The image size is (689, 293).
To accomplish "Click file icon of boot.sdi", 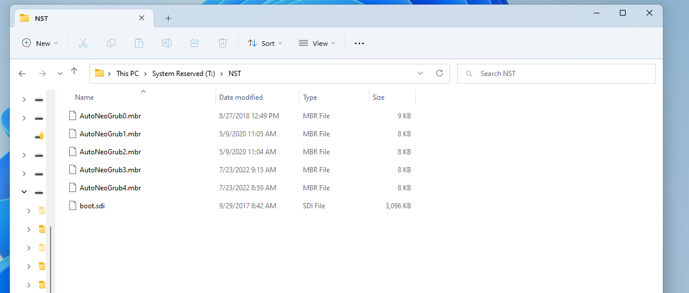I will (73, 205).
